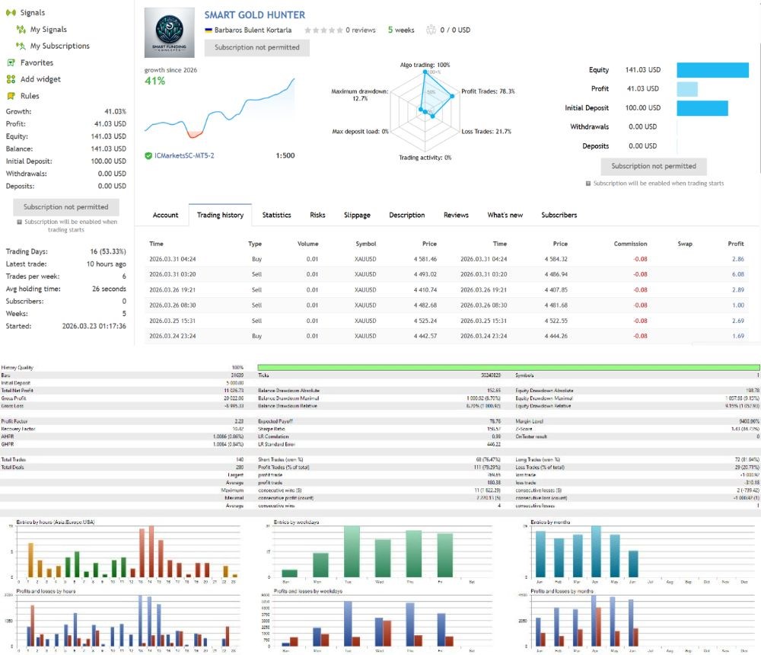Viewport: 761px width, 655px height.
Task: Click the My Subscriptions icon
Action: tap(21, 46)
